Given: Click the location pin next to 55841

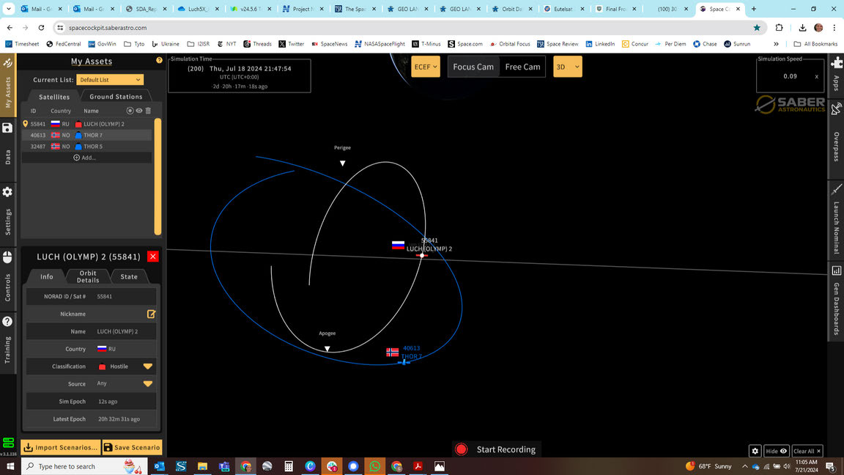Looking at the screenshot, I should coord(26,124).
